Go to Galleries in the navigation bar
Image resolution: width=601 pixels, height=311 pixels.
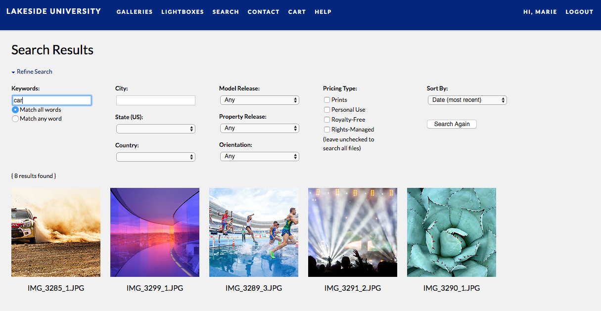135,12
